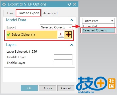Image resolution: width=117 pixels, height=95 pixels.
Task: Open the Export Selected Objects dropdown
Action: pyautogui.click(x=56, y=27)
